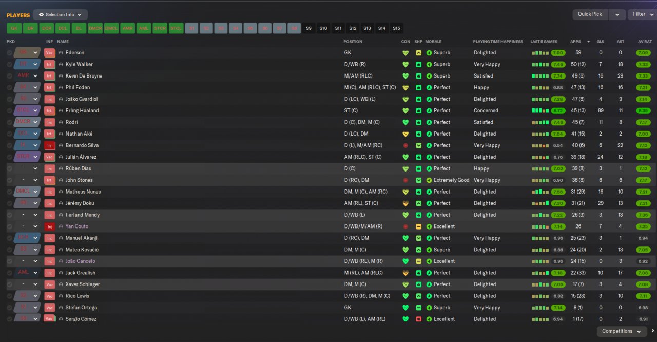
Task: Click John Stones' Extremely Good morale icon
Action: coord(429,180)
